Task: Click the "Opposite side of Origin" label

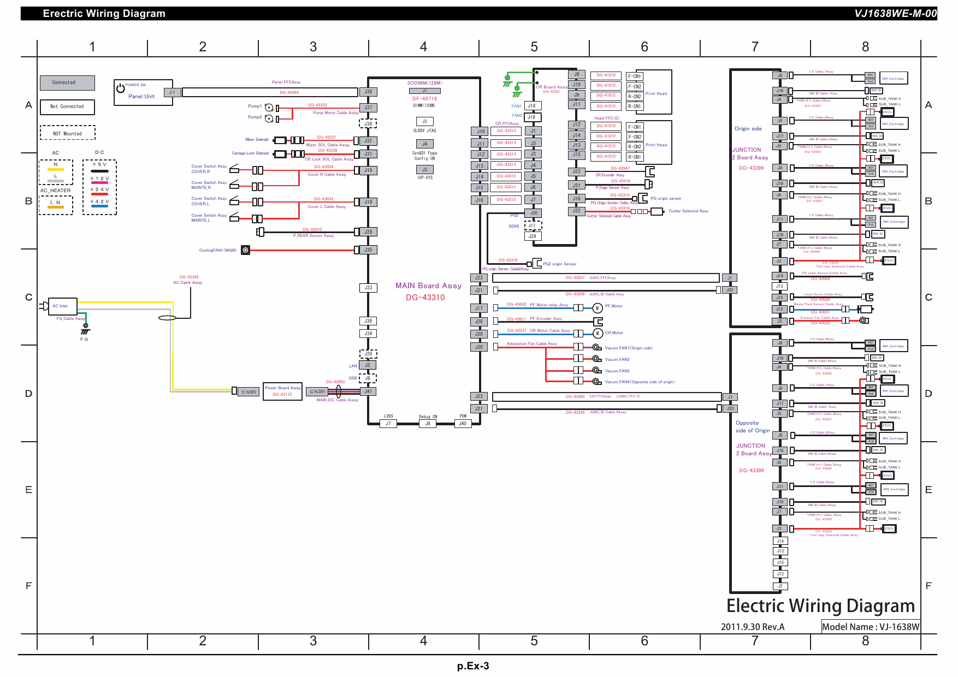Action: [753, 427]
